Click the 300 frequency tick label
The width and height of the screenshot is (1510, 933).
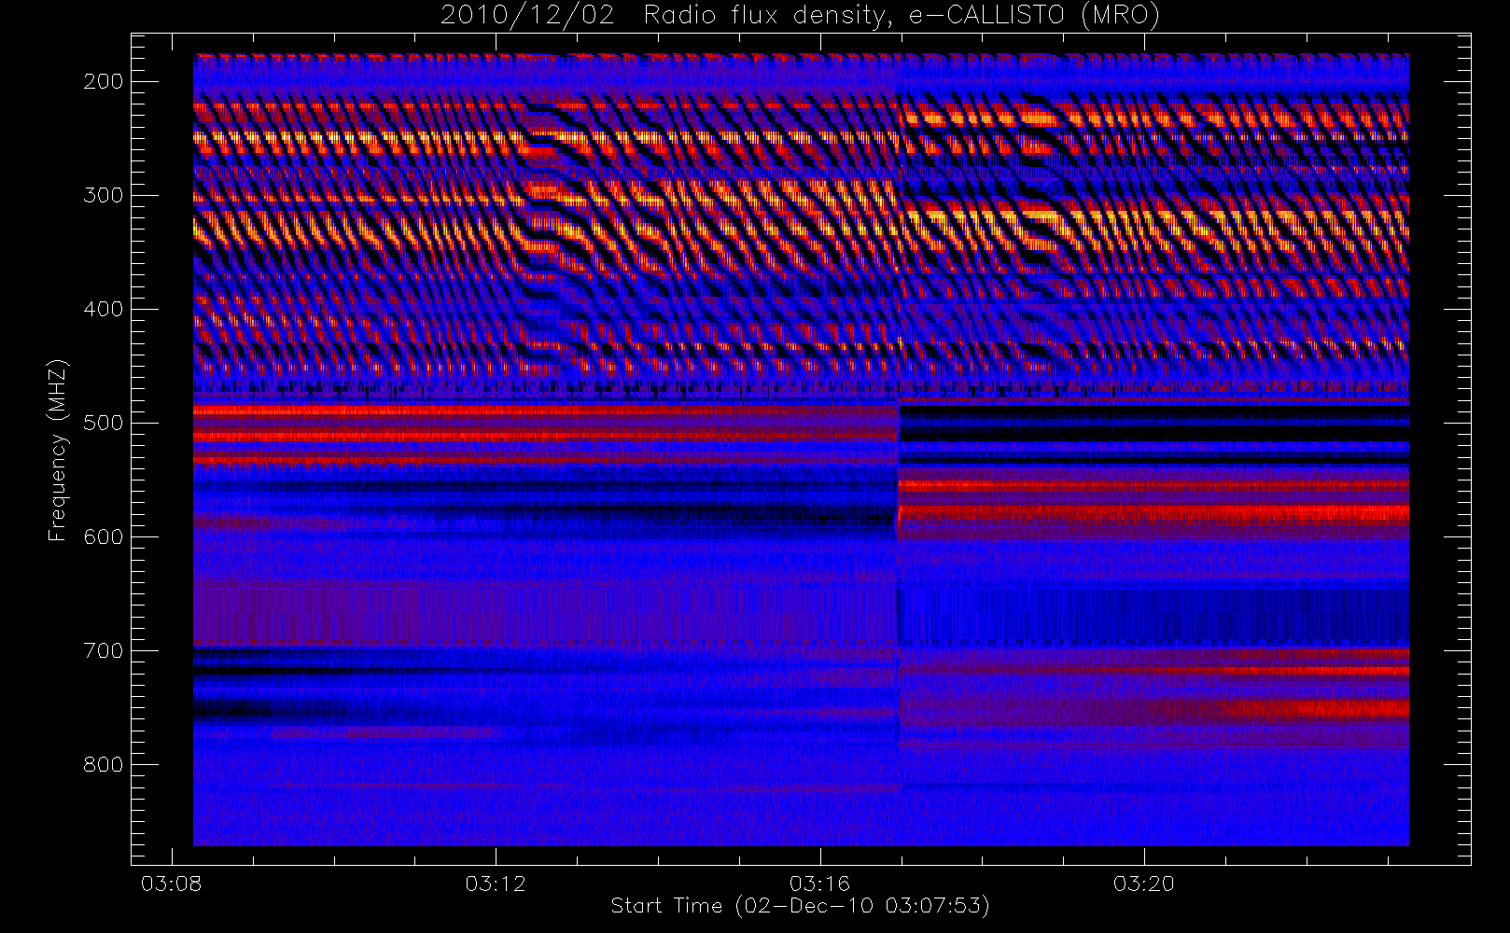coord(104,195)
